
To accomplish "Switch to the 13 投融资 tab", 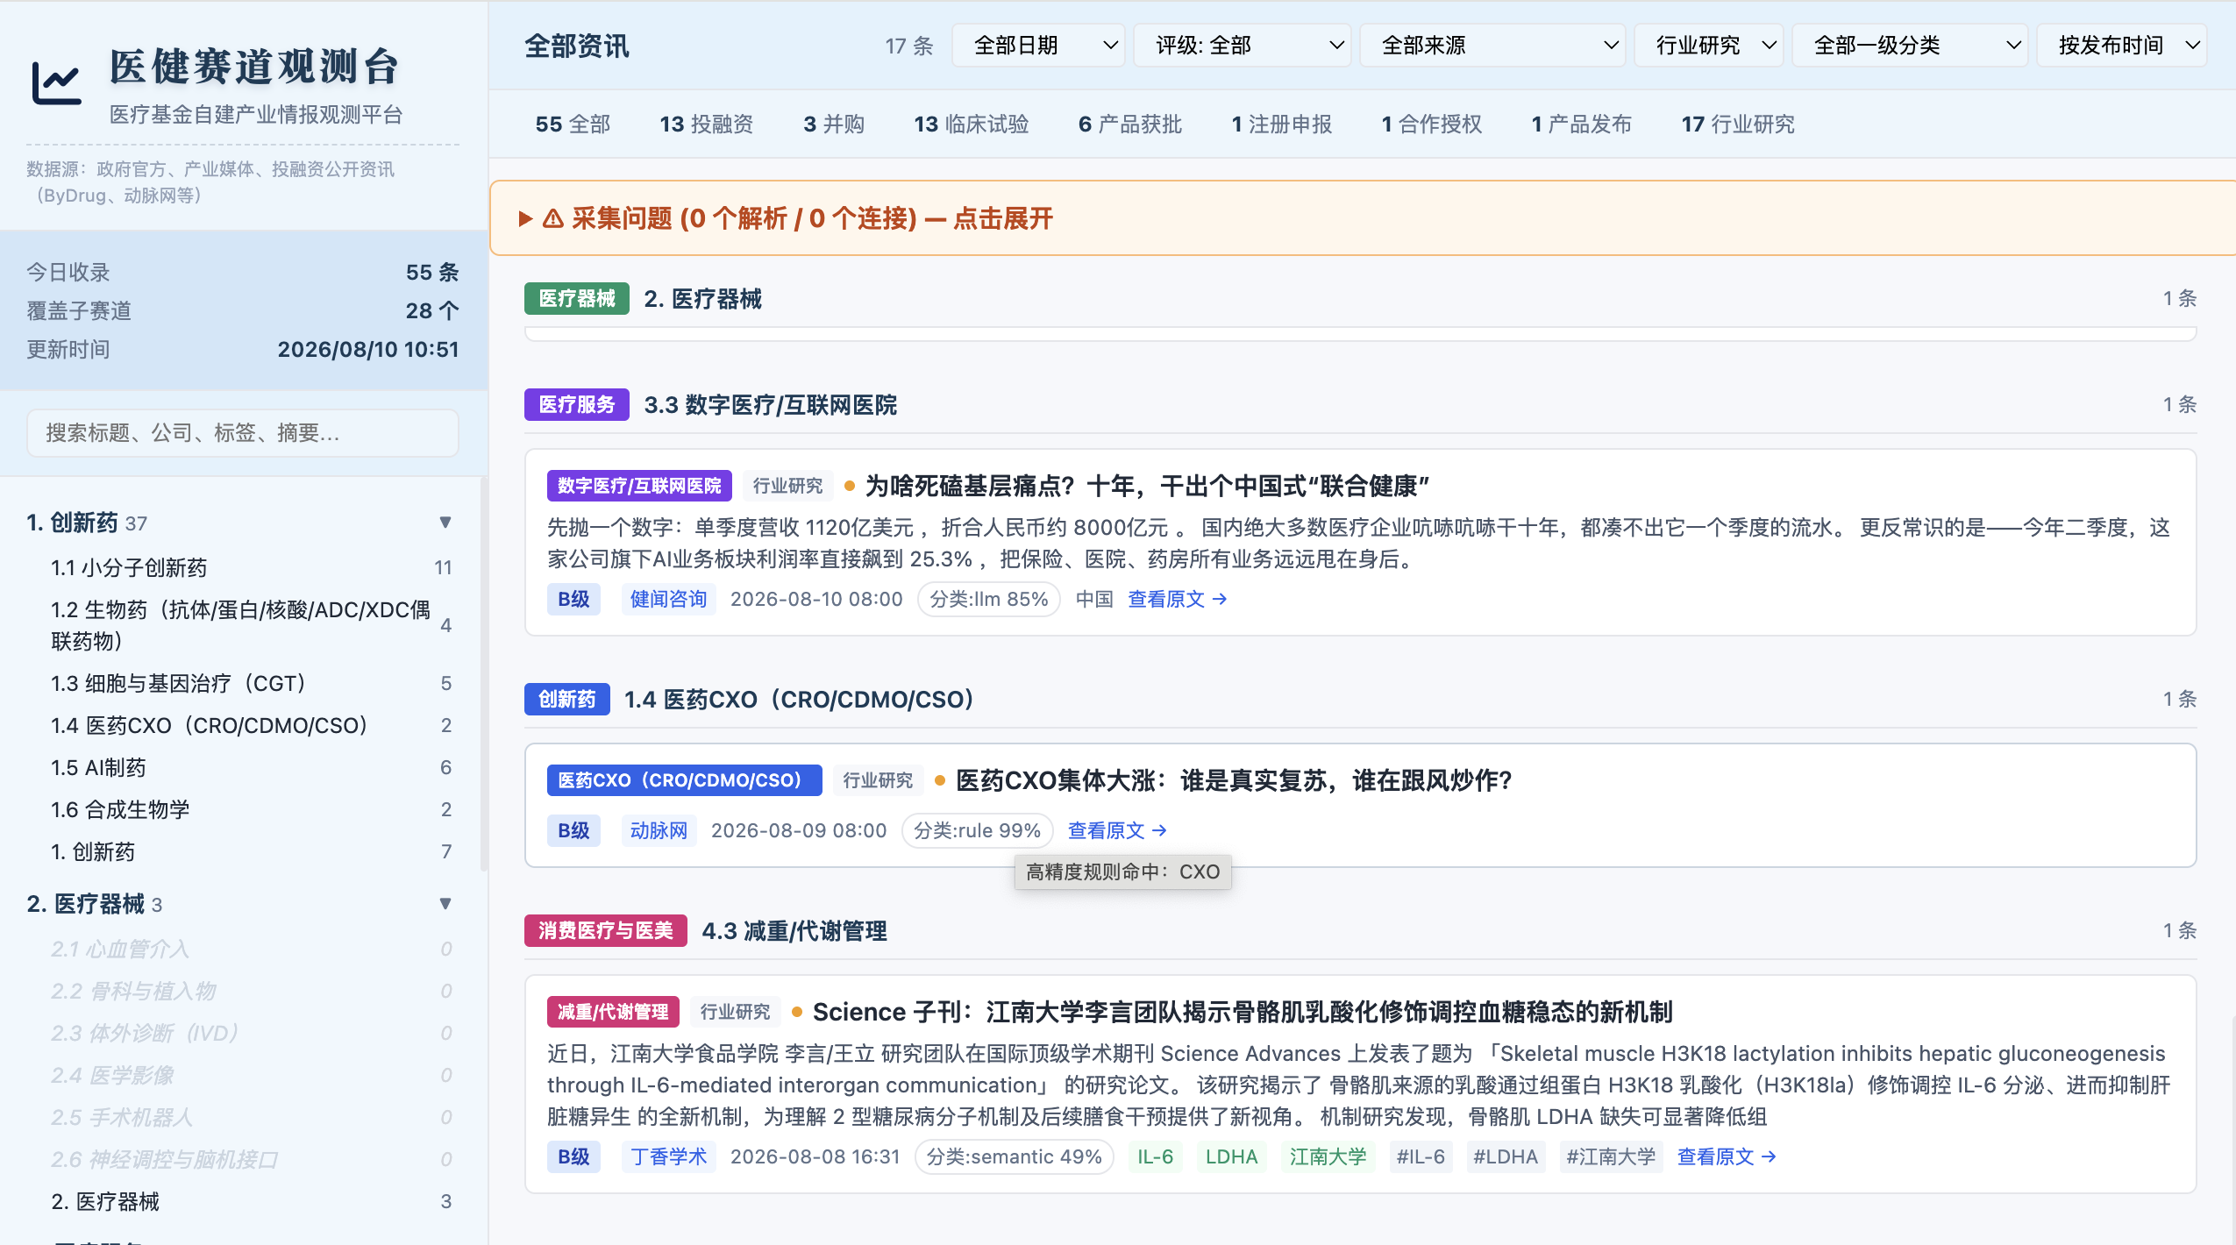I will point(707,125).
